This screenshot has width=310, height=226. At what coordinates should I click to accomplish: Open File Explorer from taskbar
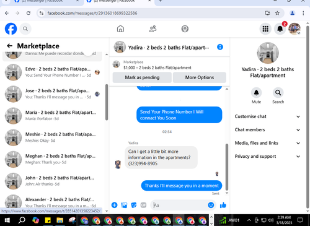point(60,220)
